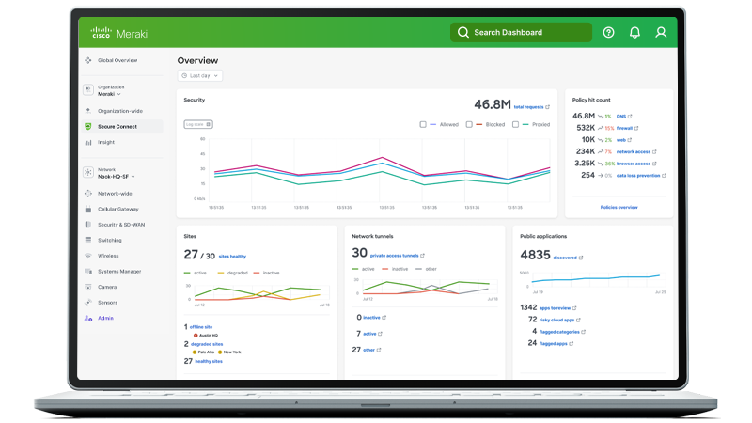
Task: Click the Camera sidebar icon
Action: [87, 287]
